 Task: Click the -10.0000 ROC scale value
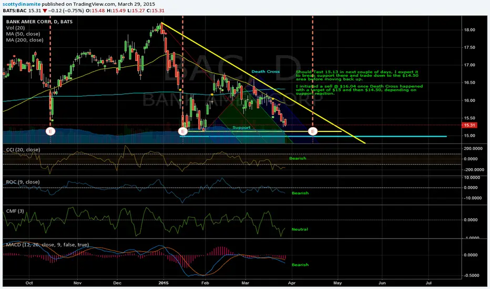tap(473, 198)
